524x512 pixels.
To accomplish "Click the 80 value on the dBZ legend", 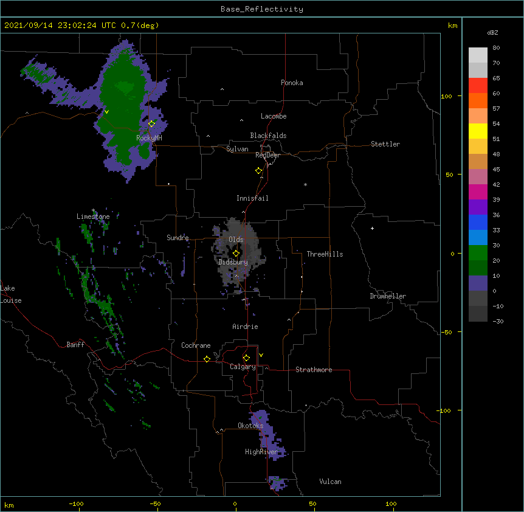I will point(496,48).
